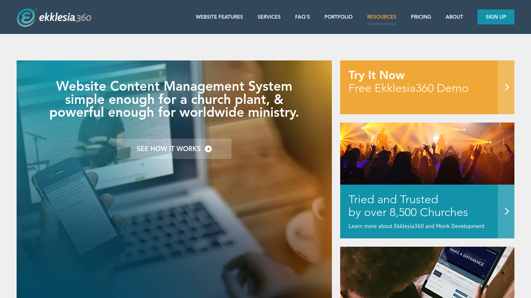The width and height of the screenshot is (531, 298).
Task: Go to the FAQ's page
Action: [x=302, y=17]
